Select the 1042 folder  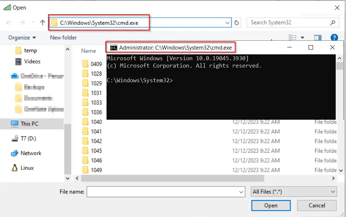click(96, 141)
